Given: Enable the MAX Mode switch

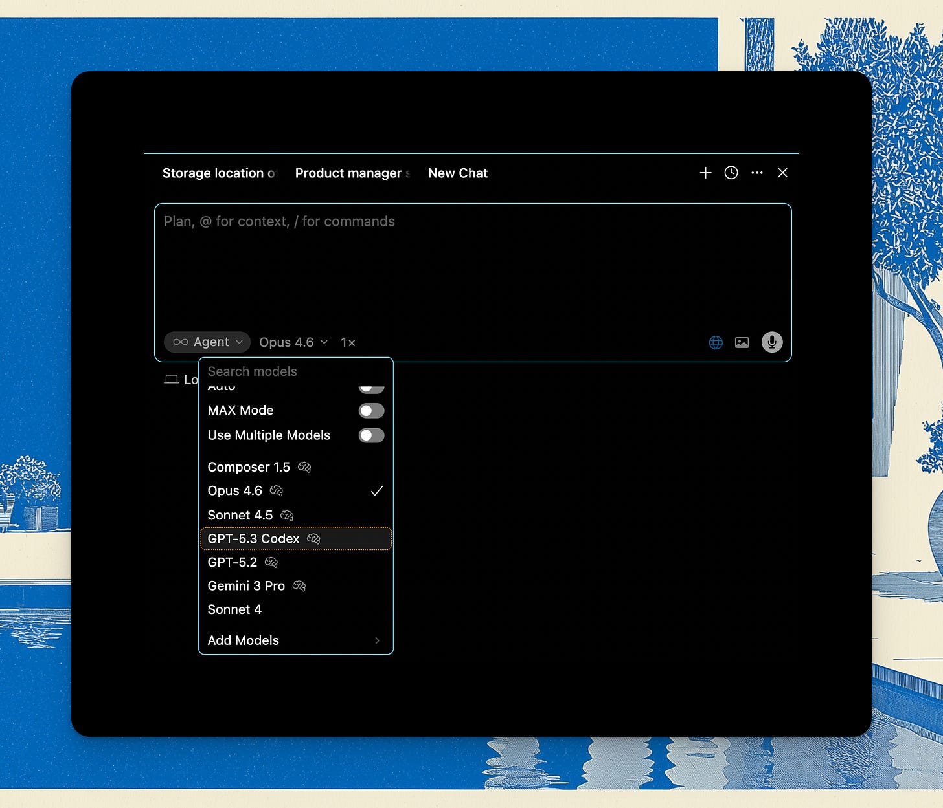Looking at the screenshot, I should pyautogui.click(x=372, y=411).
